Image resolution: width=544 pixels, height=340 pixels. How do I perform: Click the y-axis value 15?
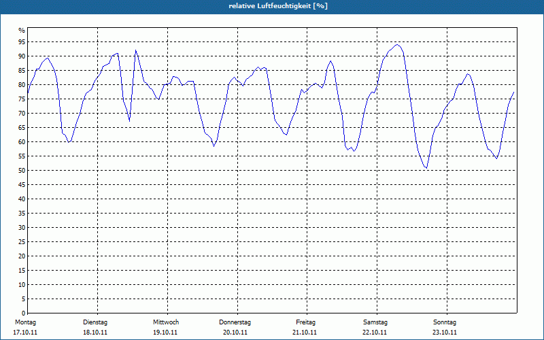point(22,270)
